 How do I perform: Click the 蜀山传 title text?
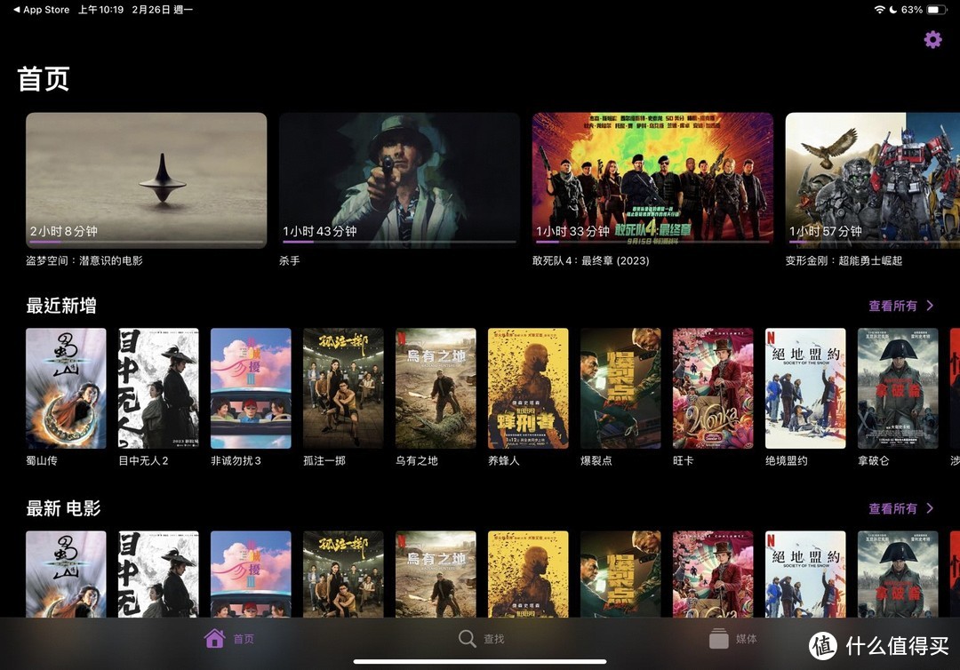42,461
